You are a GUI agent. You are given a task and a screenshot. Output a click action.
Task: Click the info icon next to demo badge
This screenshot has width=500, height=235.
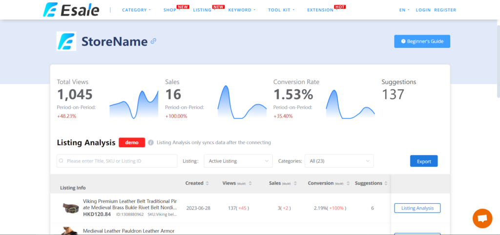151,142
